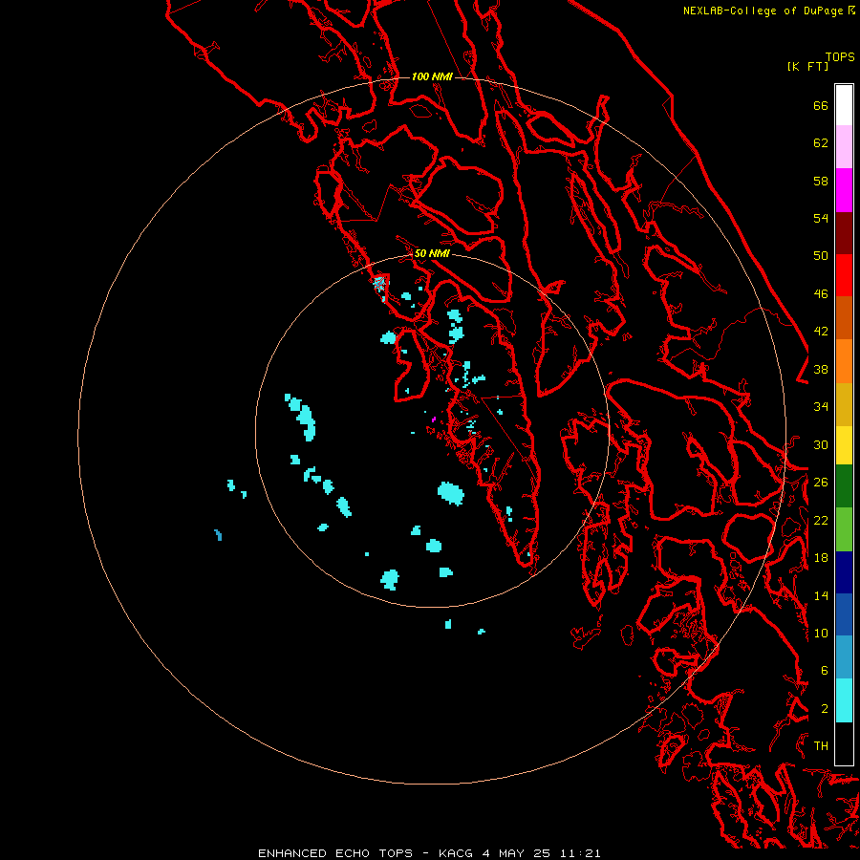This screenshot has width=860, height=860.
Task: Click the '42' legend label
Action: coord(821,332)
